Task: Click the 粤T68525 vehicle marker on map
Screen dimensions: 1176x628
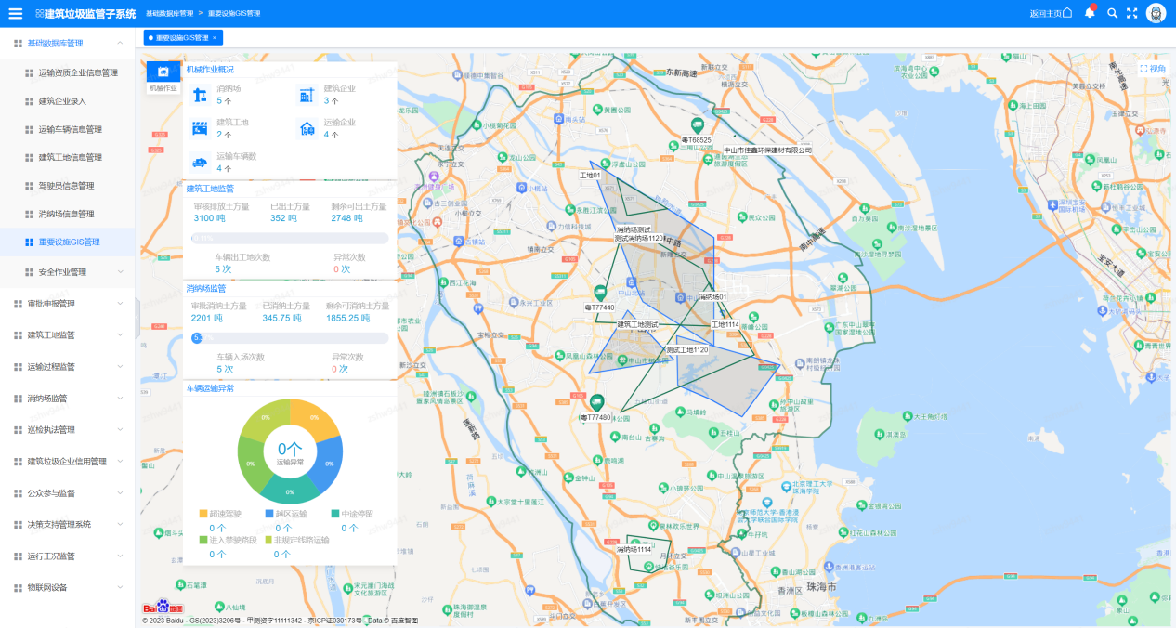Action: pyautogui.click(x=697, y=125)
